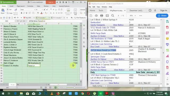Image resolution: width=170 pixels, height=96 pixels.
Task: Switch to the December List PDF tab
Action: 136,10
